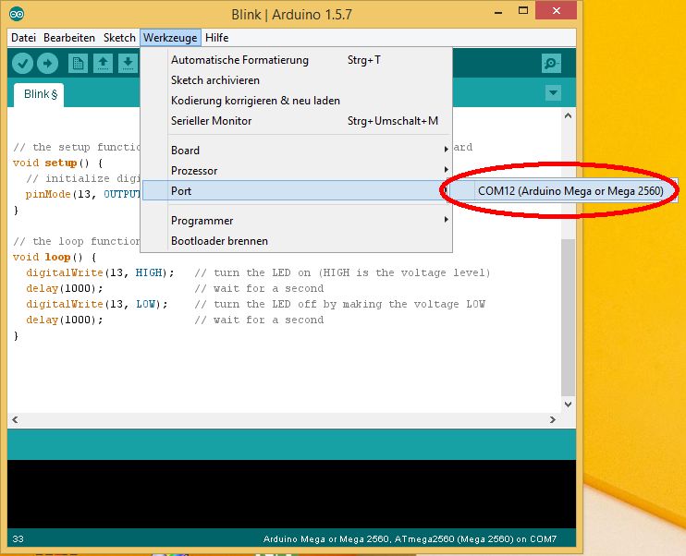686x556 pixels.
Task: Switch to the Blink sketch tab
Action: coord(40,94)
